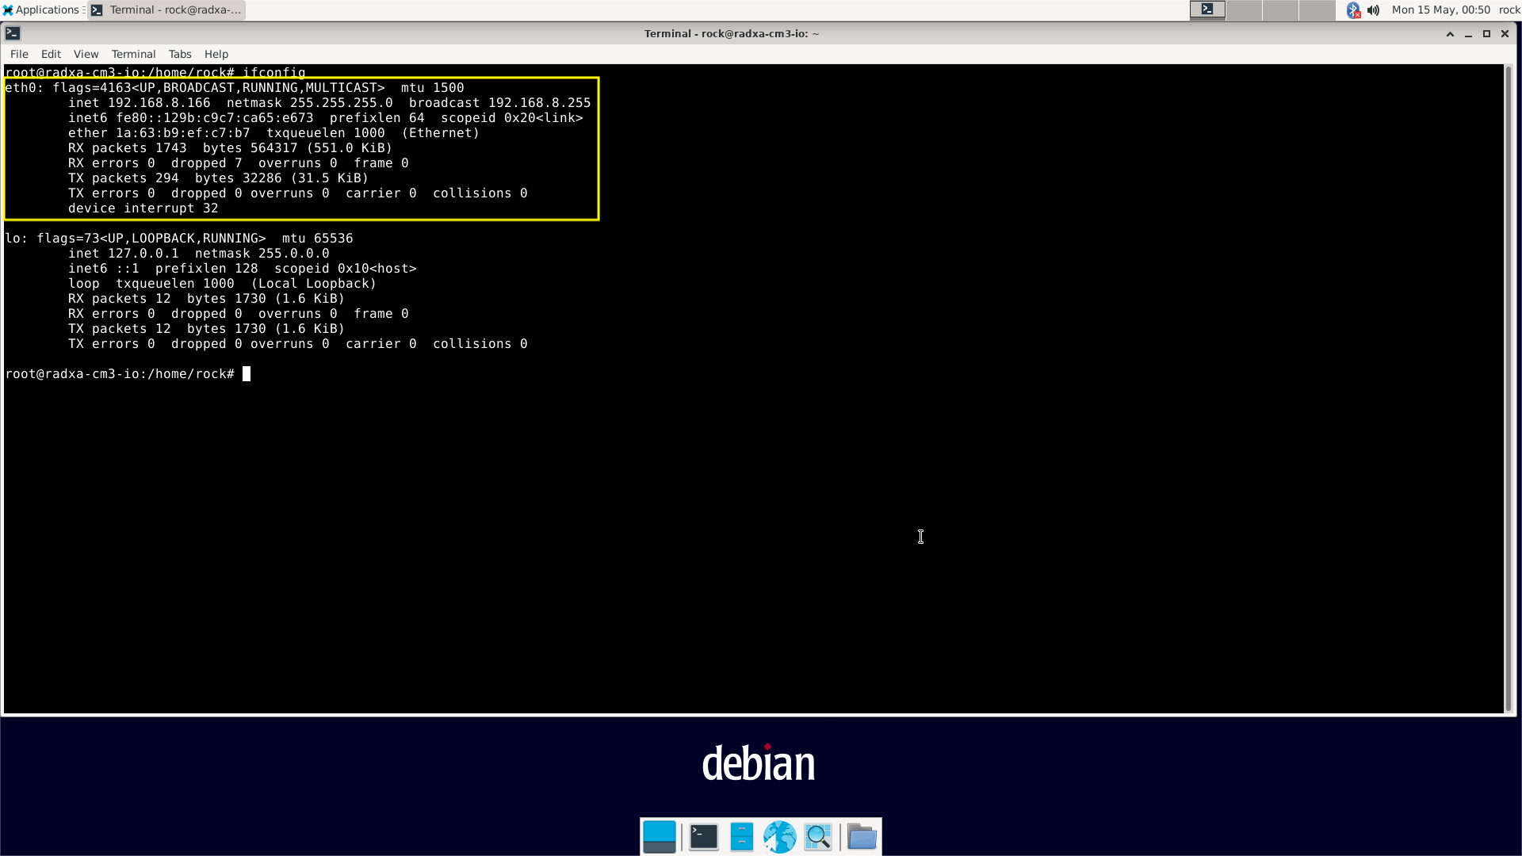This screenshot has width=1522, height=856.
Task: Click the network status icon in system tray
Action: tap(1352, 10)
